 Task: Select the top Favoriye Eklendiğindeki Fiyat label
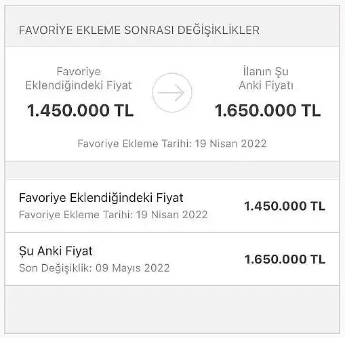(x=79, y=79)
